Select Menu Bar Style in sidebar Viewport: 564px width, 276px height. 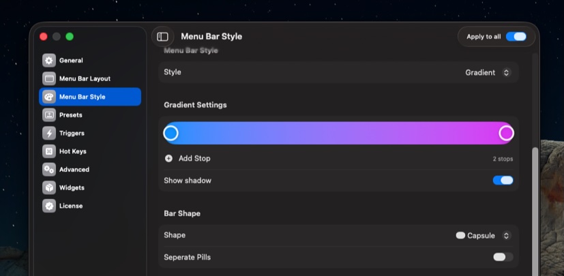tap(90, 97)
